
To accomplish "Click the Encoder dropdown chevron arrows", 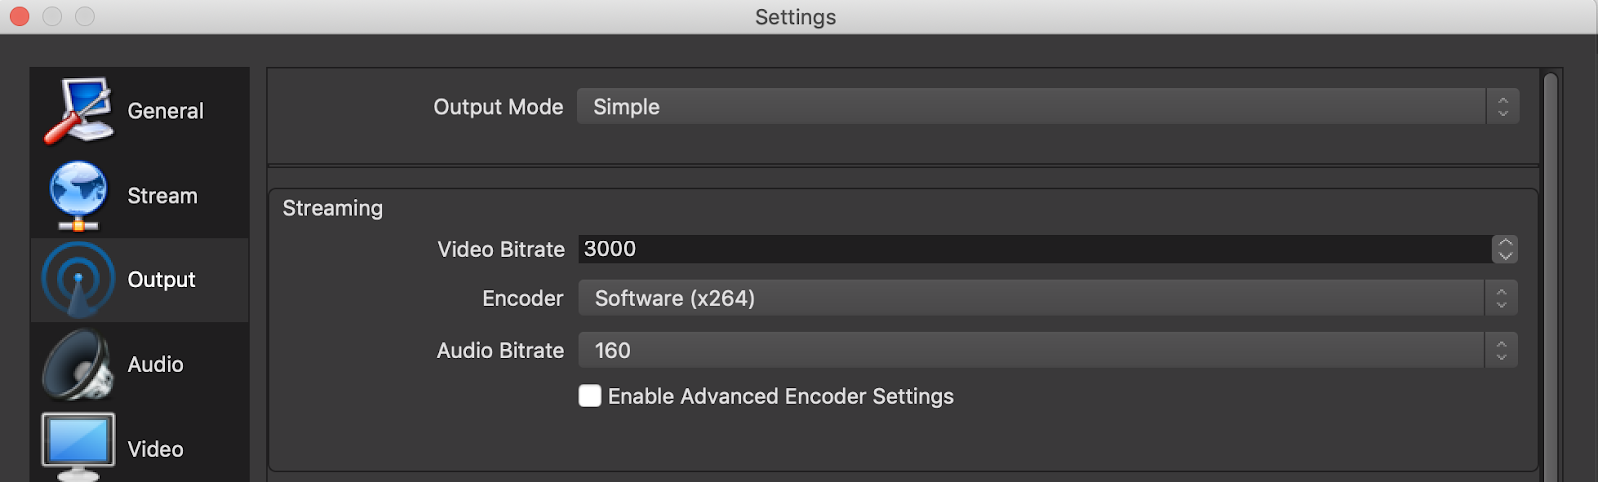I will click(x=1501, y=298).
